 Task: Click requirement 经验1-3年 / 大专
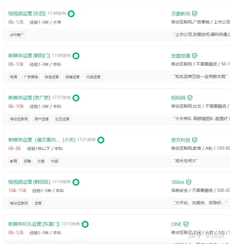pos(45,22)
